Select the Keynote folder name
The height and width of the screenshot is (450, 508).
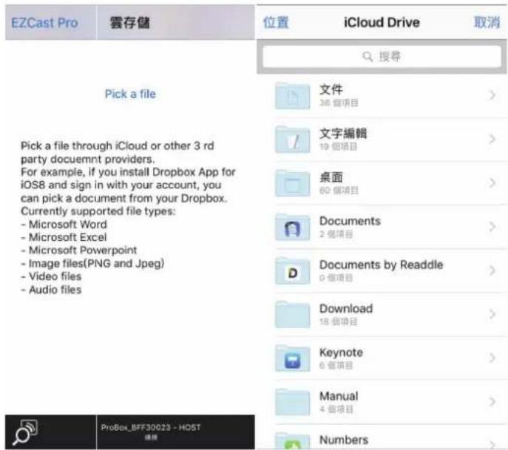click(x=341, y=352)
